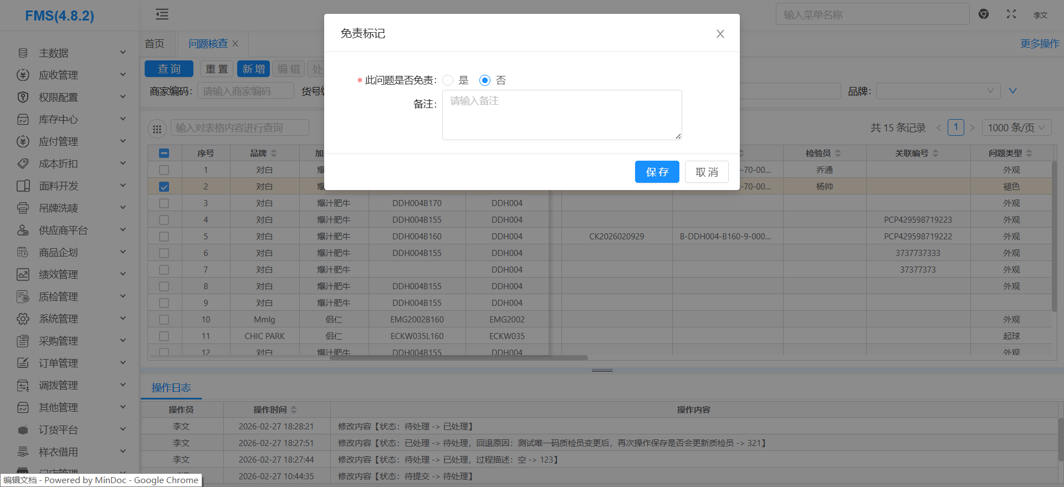The height and width of the screenshot is (487, 1064).
Task: Open the 1000 条/页 page size dropdown
Action: (1016, 128)
